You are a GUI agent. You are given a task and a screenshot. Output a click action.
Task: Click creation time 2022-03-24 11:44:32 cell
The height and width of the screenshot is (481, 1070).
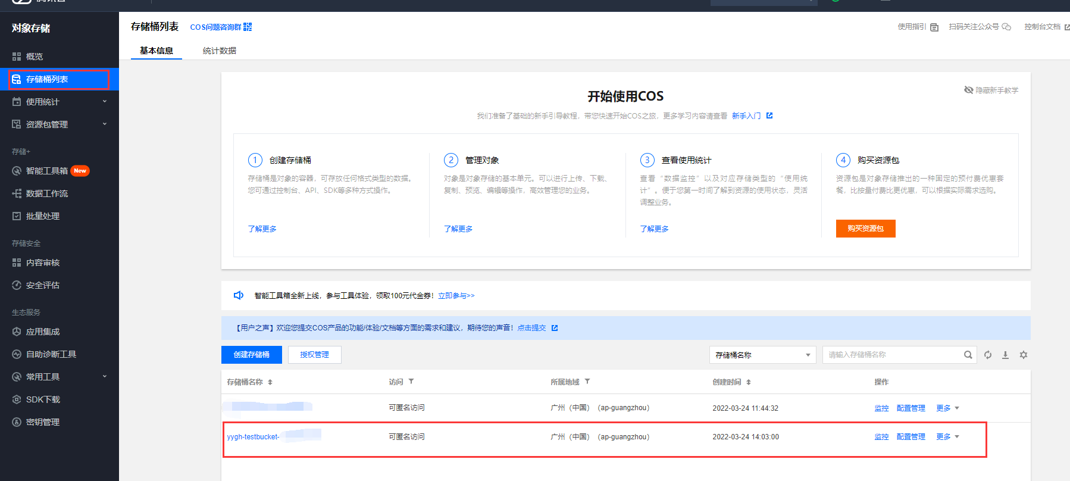(746, 408)
